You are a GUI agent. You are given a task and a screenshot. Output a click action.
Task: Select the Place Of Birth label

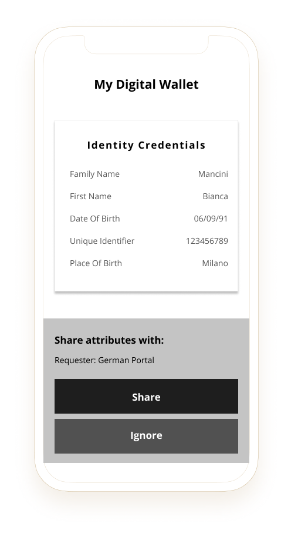(96, 263)
